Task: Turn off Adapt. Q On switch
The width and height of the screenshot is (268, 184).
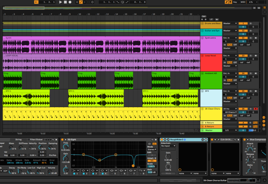Action: coord(152,161)
